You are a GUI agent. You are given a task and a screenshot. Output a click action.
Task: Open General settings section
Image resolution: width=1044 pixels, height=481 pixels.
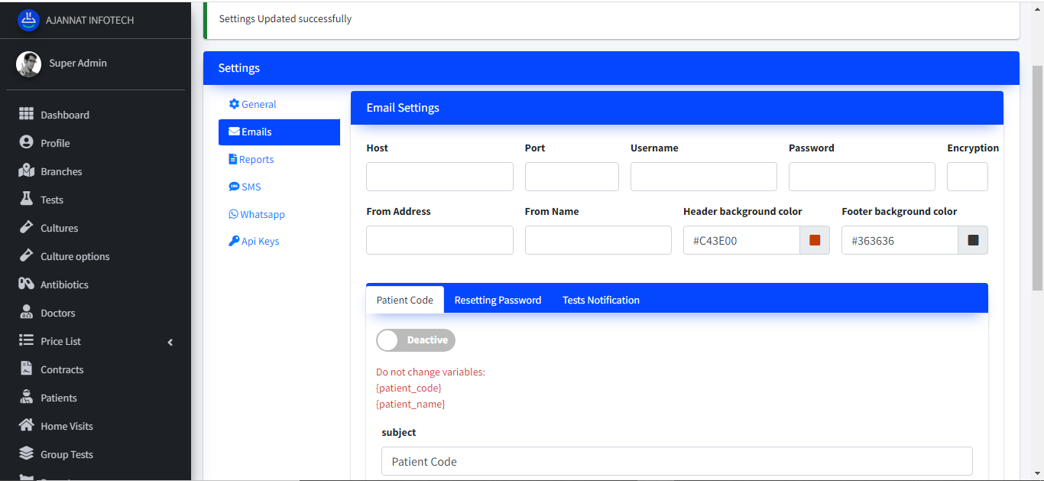(x=253, y=104)
